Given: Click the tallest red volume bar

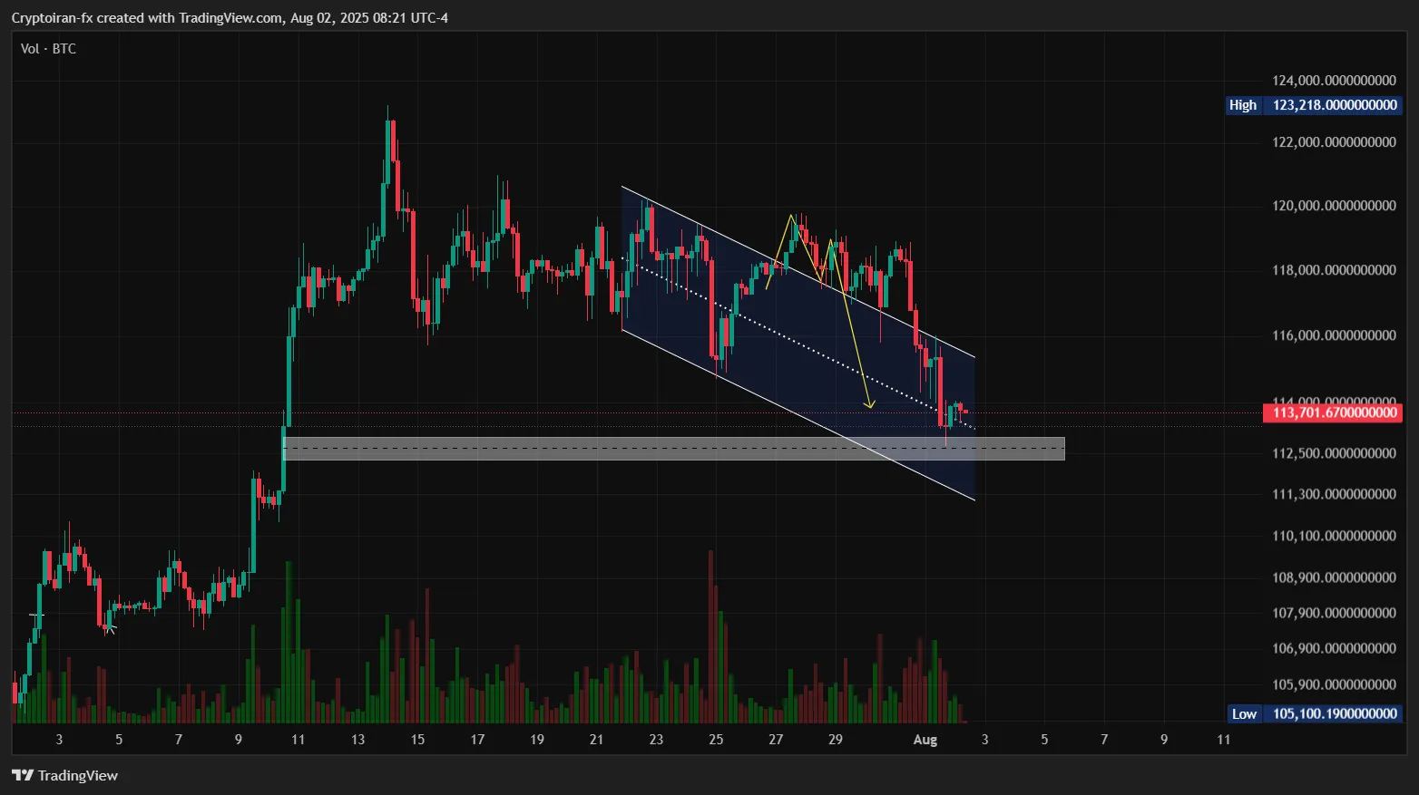Looking at the screenshot, I should point(710,635).
